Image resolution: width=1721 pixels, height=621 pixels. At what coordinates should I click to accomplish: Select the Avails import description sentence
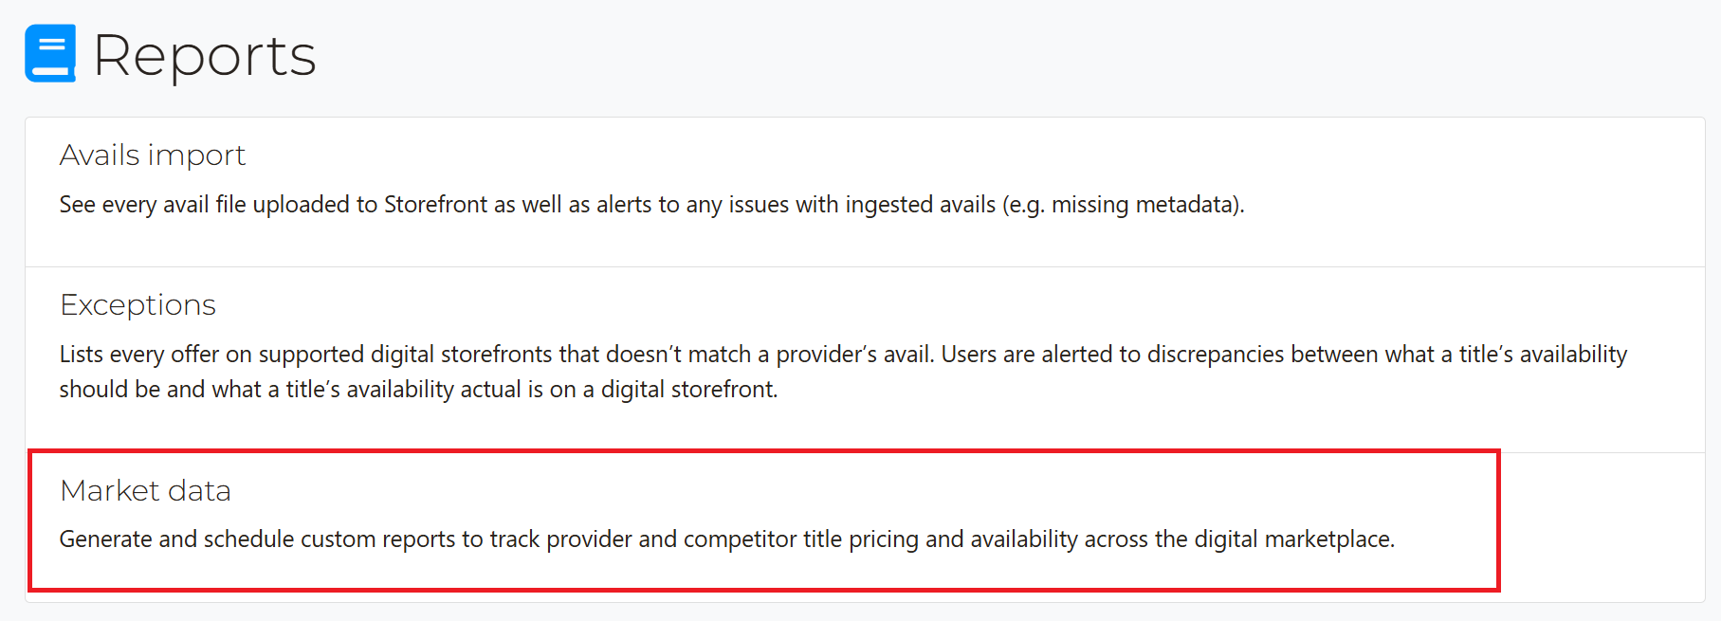[651, 205]
